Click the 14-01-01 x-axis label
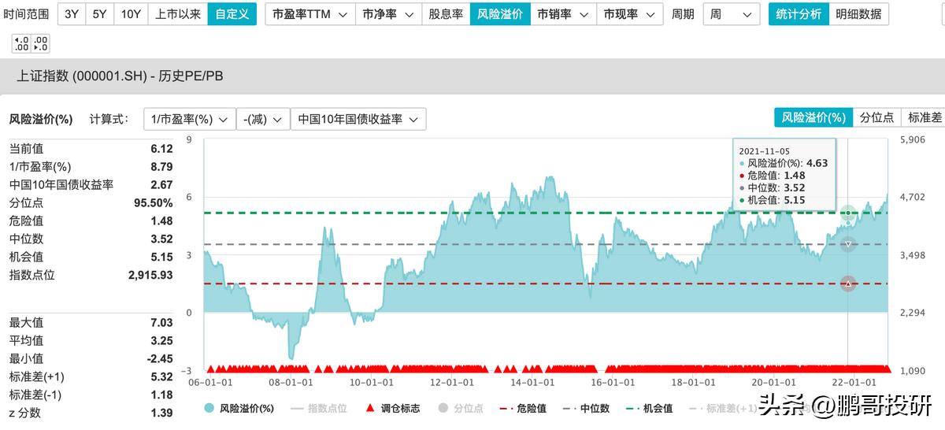This screenshot has width=945, height=430. tap(532, 382)
